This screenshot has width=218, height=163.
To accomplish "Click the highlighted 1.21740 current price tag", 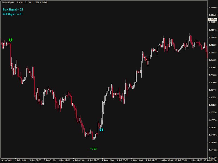I will pyautogui.click(x=212, y=20).
